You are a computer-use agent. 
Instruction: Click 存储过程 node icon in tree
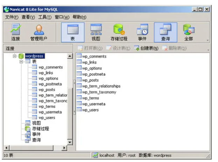[28, 129]
